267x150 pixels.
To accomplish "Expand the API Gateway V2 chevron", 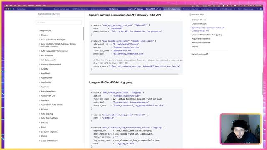I will (40, 60).
